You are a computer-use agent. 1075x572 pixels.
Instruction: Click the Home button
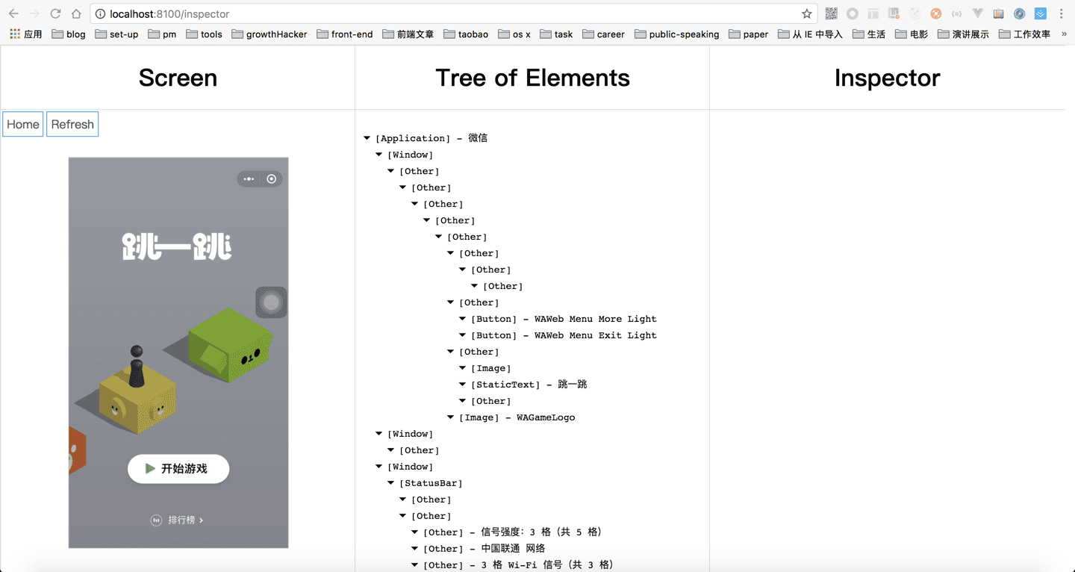point(22,125)
